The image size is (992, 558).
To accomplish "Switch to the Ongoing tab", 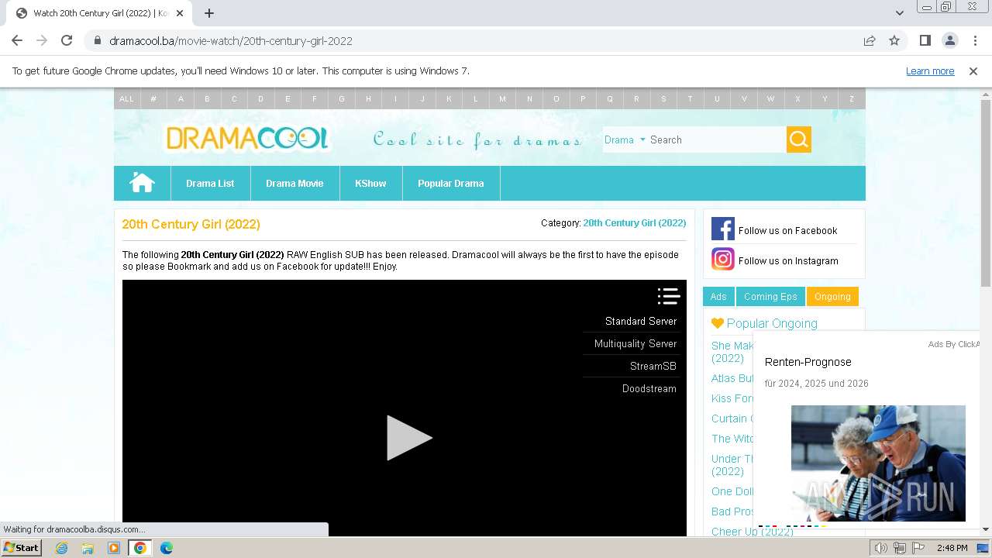I will [832, 296].
